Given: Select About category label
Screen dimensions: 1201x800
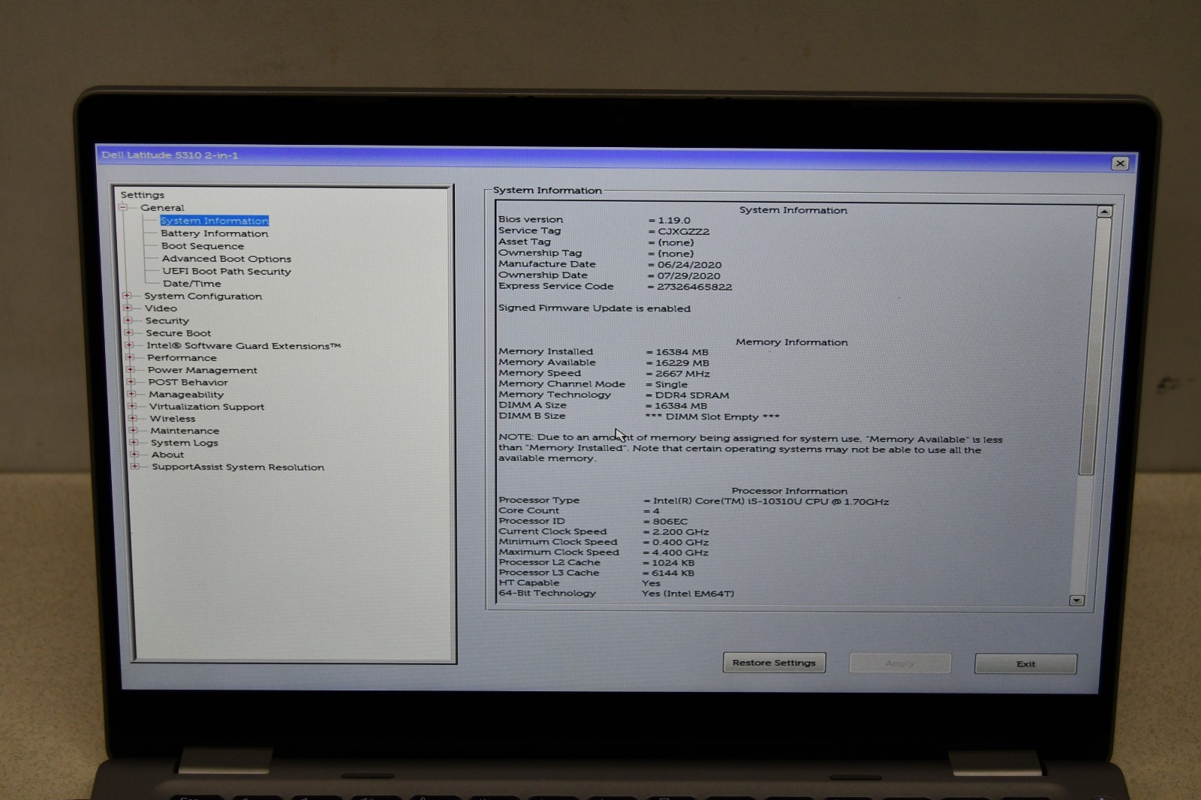Looking at the screenshot, I should click(167, 455).
